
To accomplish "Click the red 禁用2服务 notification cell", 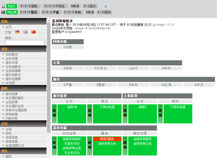I will click(x=107, y=139).
